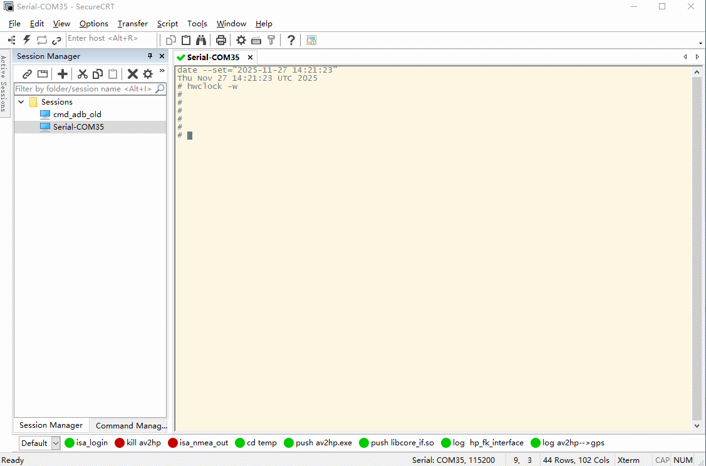Open the Transfer menu

(132, 23)
